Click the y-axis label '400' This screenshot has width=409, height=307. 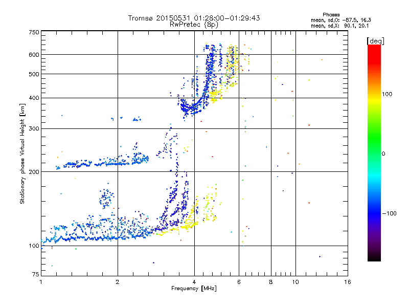[x=34, y=98]
